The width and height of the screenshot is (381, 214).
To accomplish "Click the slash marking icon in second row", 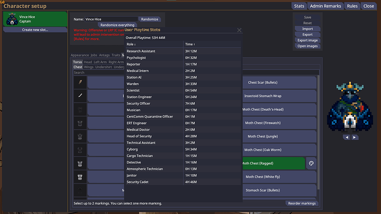I will click(80, 96).
